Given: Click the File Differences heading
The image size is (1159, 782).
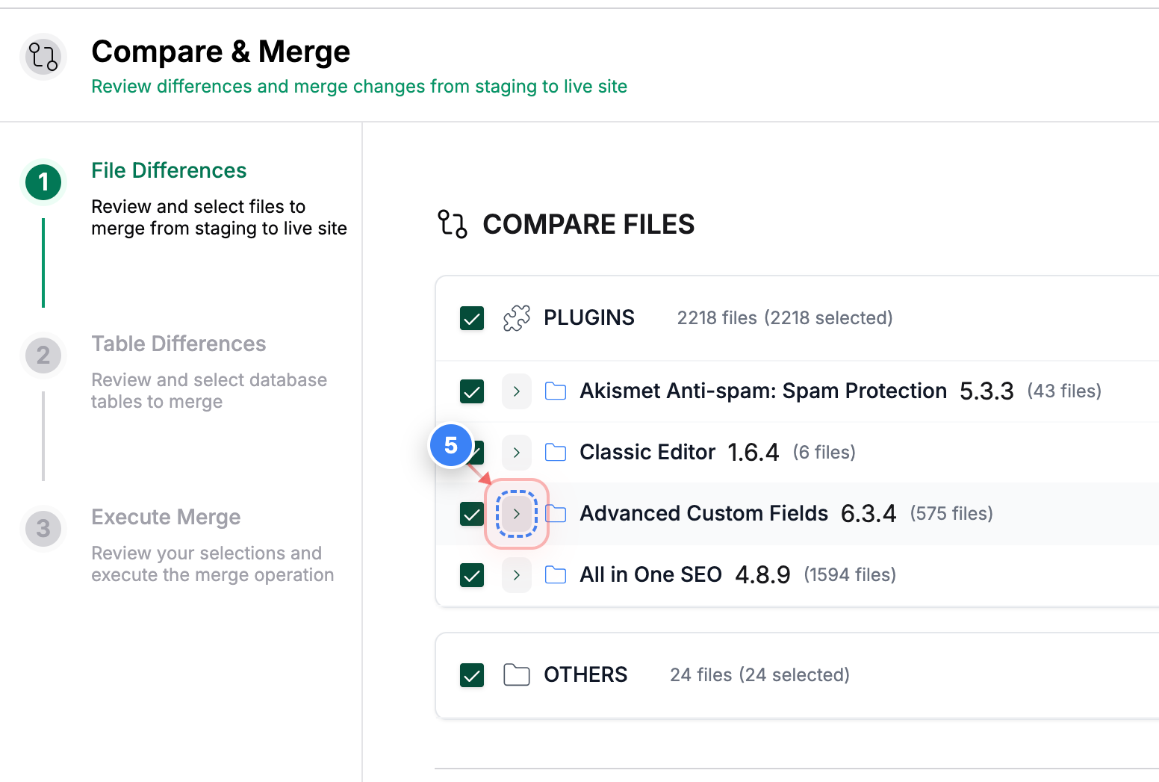Looking at the screenshot, I should click(169, 170).
